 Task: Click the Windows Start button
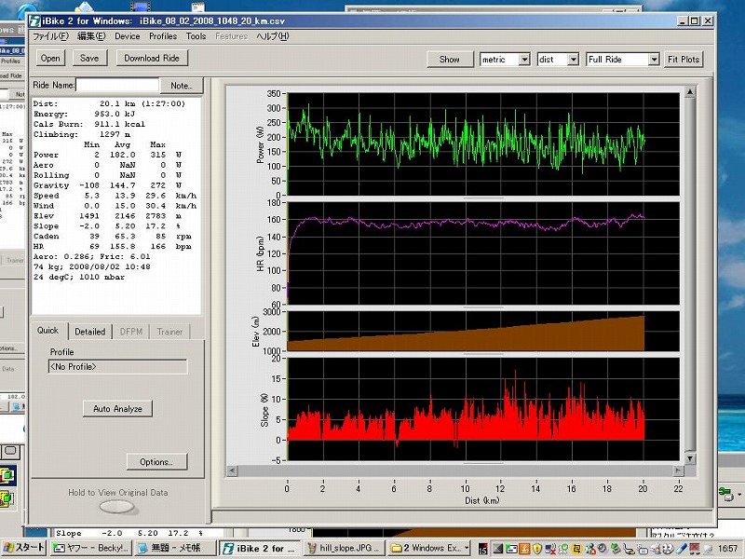[22, 548]
